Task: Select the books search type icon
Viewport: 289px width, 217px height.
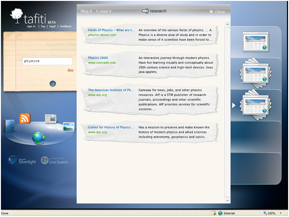Action: [x=9, y=126]
